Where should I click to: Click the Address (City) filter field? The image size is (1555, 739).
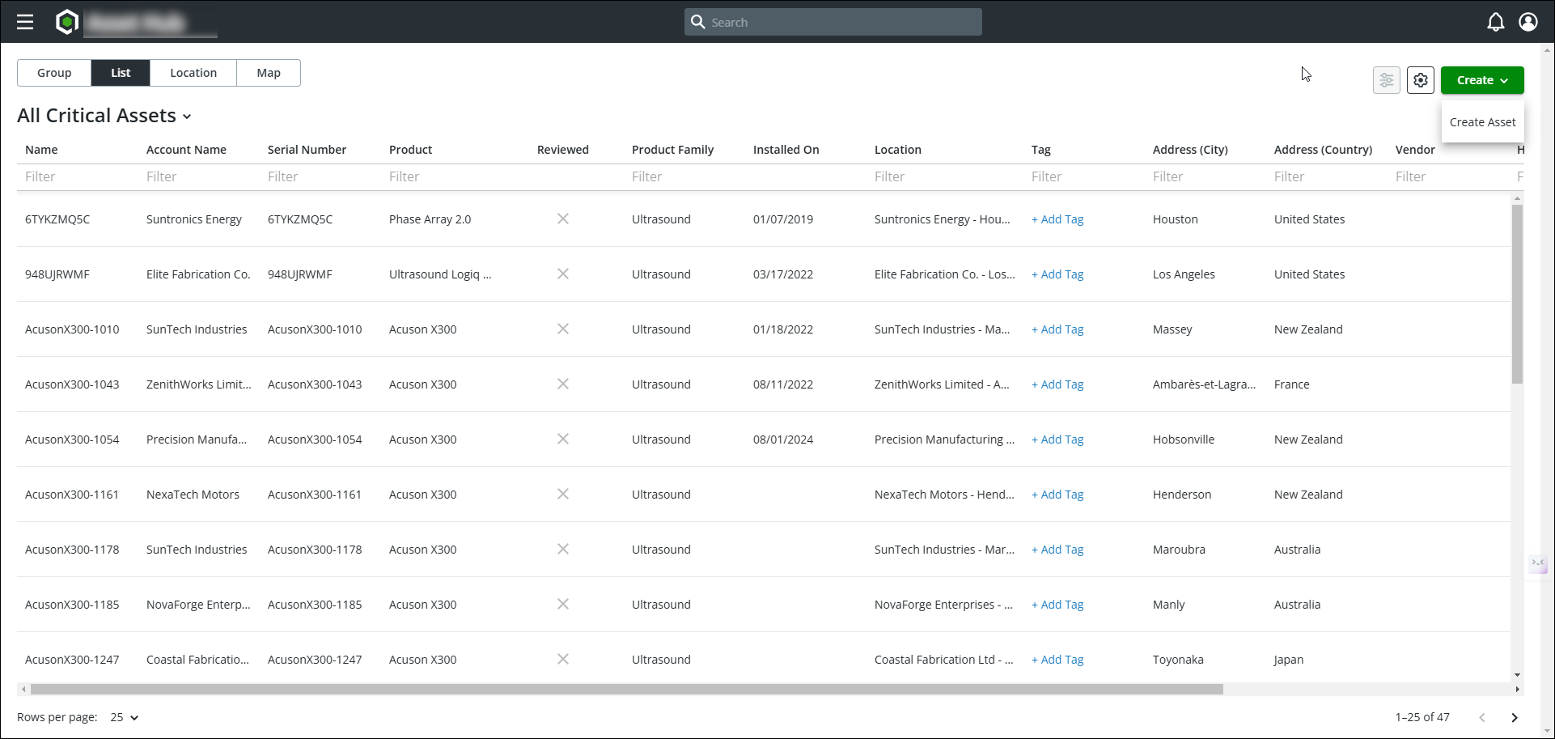click(1205, 176)
